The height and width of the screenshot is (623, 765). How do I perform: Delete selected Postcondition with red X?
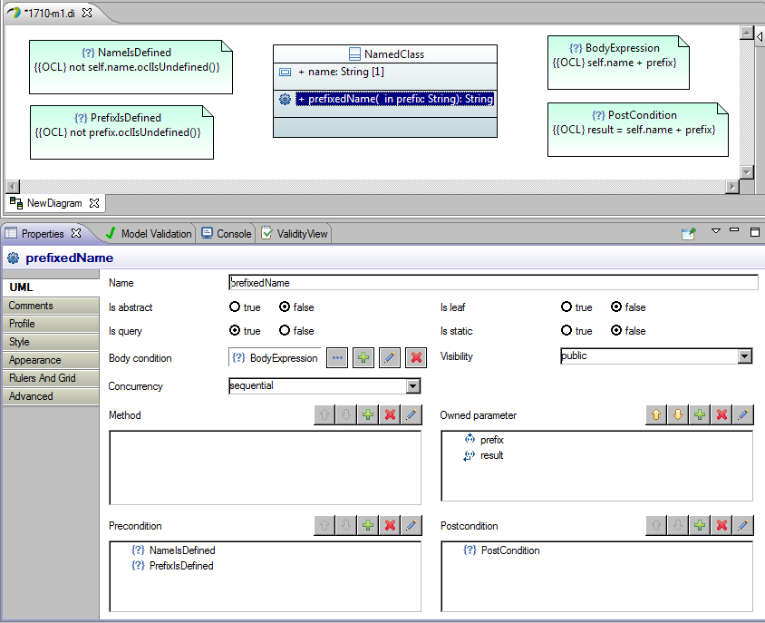click(721, 525)
